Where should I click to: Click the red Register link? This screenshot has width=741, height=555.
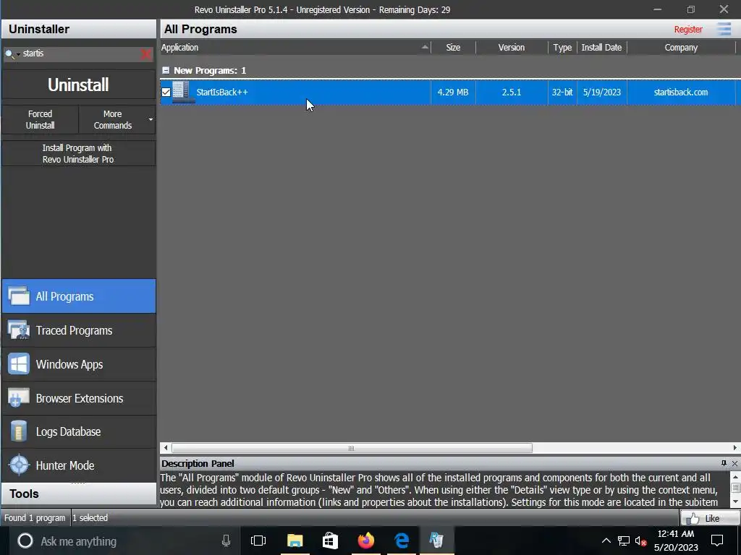tap(688, 29)
